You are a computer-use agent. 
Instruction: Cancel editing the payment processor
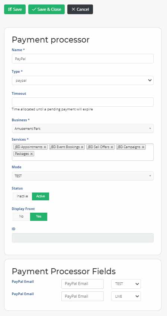(80, 9)
